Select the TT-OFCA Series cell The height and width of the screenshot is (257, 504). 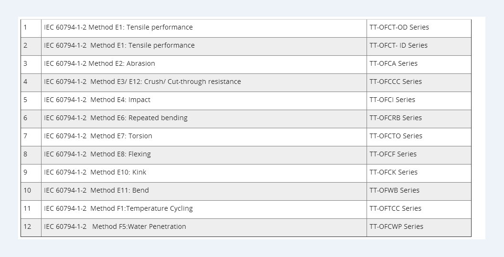393,64
